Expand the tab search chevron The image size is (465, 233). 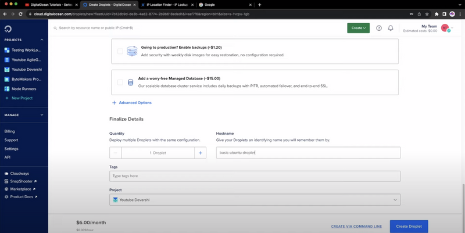(460, 5)
